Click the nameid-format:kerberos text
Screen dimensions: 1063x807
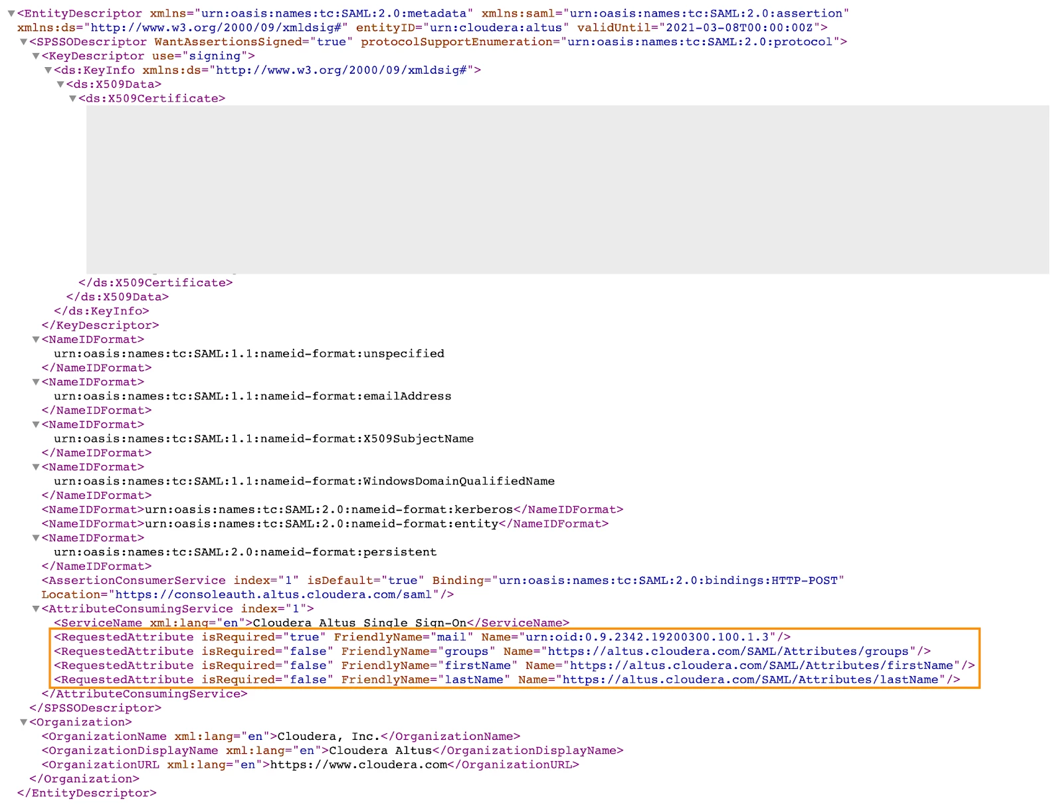point(329,509)
